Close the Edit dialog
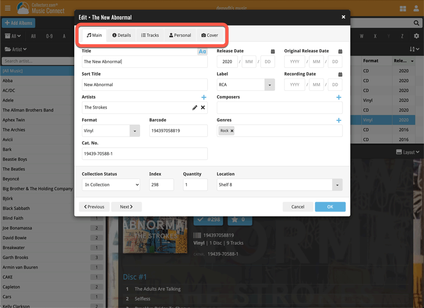424x308 pixels. [x=343, y=17]
